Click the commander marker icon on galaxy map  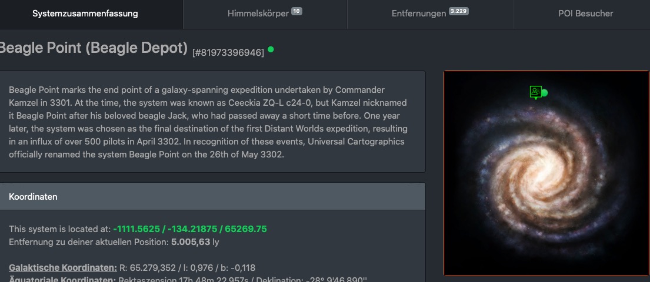(535, 92)
